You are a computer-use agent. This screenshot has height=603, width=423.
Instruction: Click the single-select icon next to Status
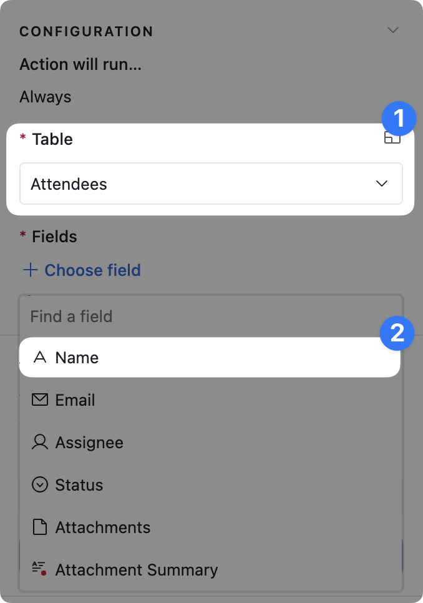tap(40, 484)
